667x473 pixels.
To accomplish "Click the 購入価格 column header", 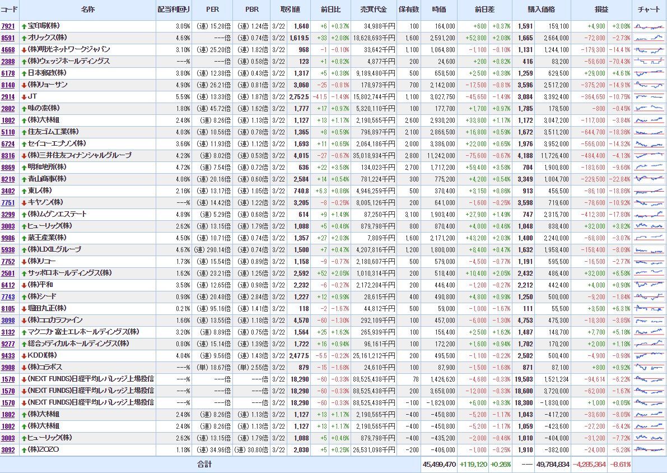I will tap(542, 10).
